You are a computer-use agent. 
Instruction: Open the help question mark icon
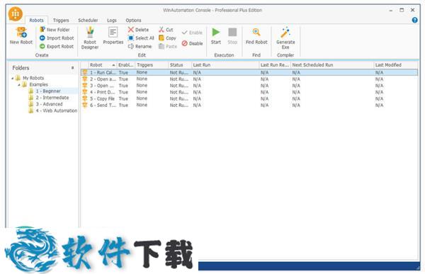pyautogui.click(x=414, y=20)
